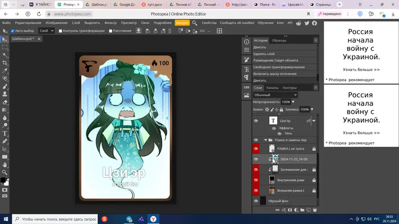The image size is (399, 224).
Task: Open the Слой auto-select target dropdown
Action: coord(47,31)
